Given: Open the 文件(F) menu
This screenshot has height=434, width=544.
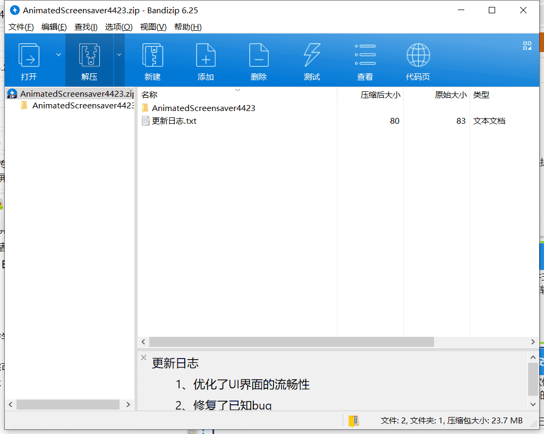Looking at the screenshot, I should point(21,27).
